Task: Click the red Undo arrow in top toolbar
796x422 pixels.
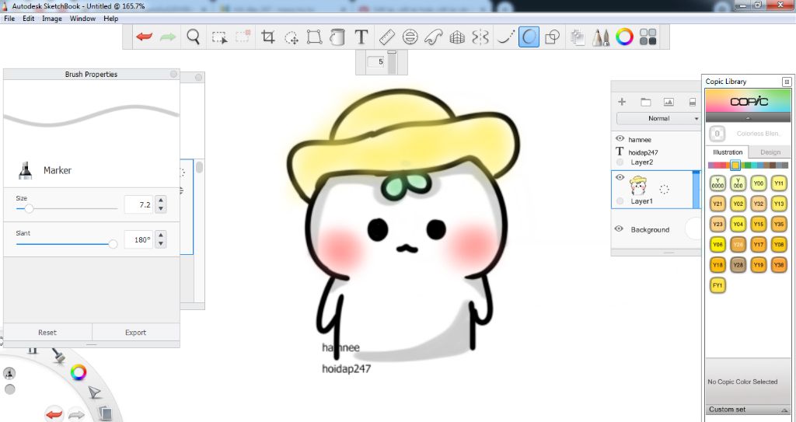Action: [145, 37]
